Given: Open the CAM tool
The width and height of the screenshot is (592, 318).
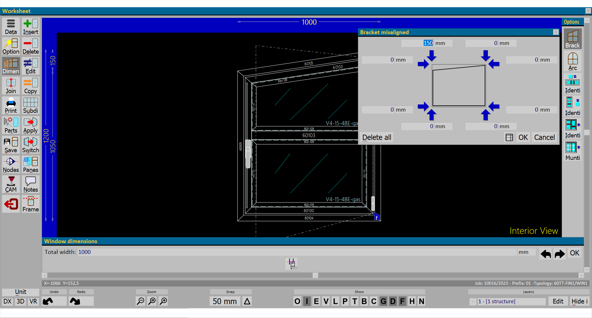Looking at the screenshot, I should (11, 185).
